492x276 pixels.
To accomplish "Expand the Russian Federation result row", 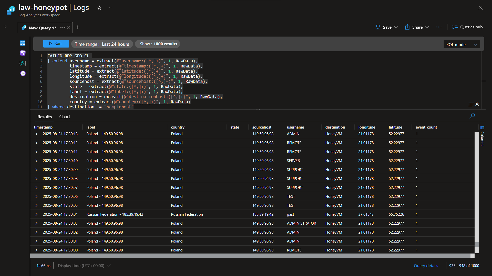I will click(x=36, y=214).
